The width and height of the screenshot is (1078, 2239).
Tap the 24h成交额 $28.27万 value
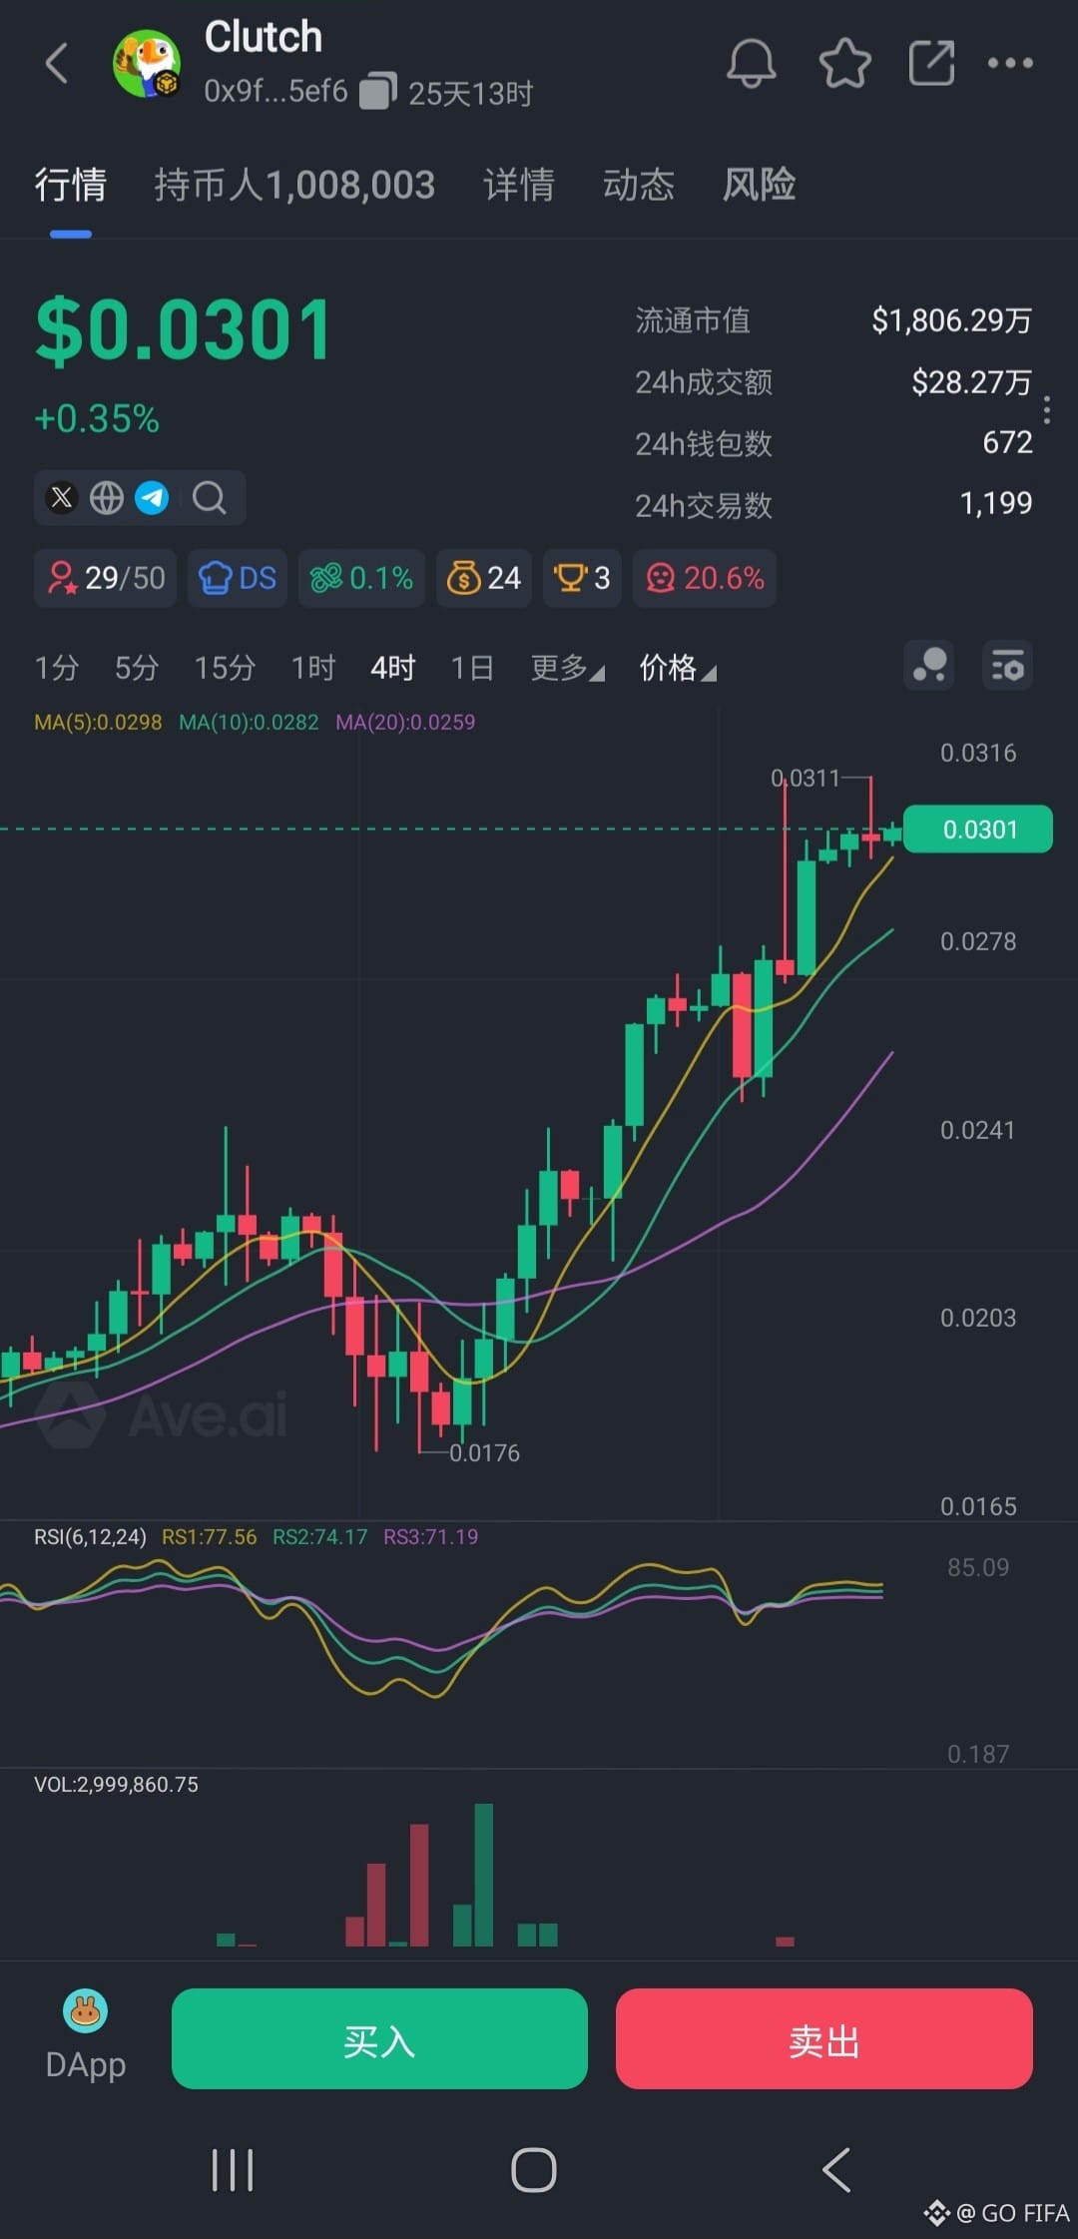pyautogui.click(x=971, y=382)
